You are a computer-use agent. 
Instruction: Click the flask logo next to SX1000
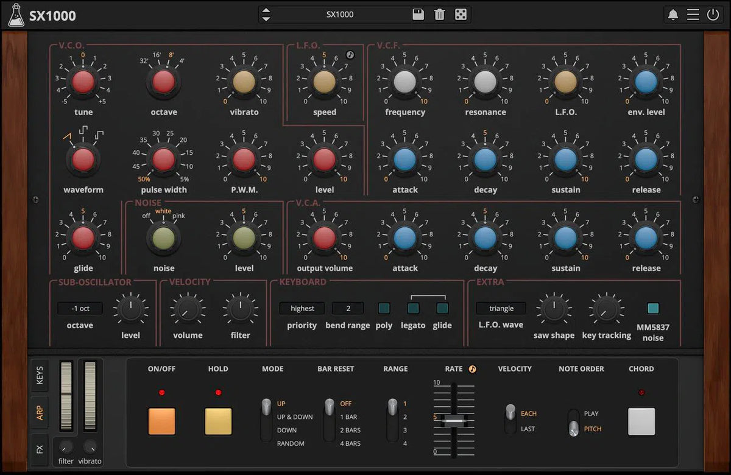coord(17,14)
